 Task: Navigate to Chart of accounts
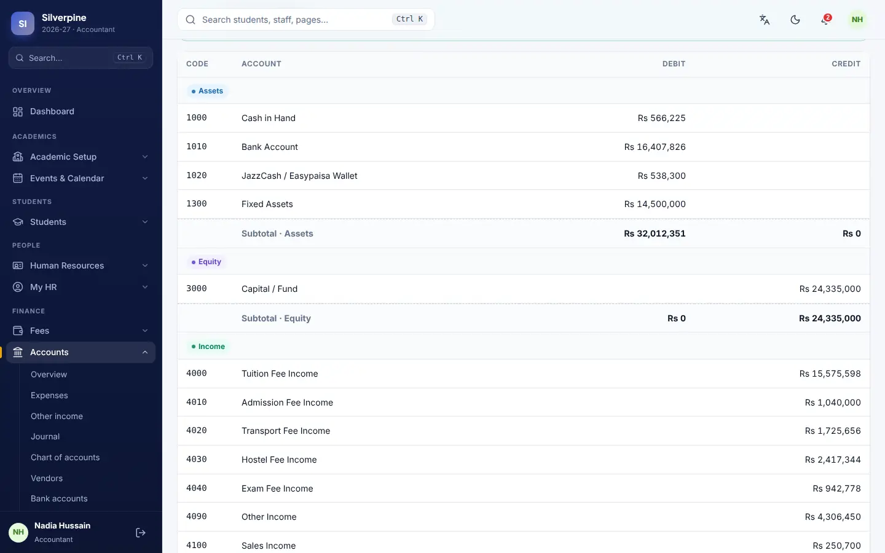[x=65, y=457]
